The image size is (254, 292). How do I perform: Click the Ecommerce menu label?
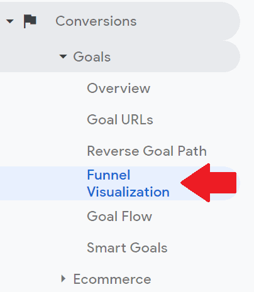pos(112,279)
